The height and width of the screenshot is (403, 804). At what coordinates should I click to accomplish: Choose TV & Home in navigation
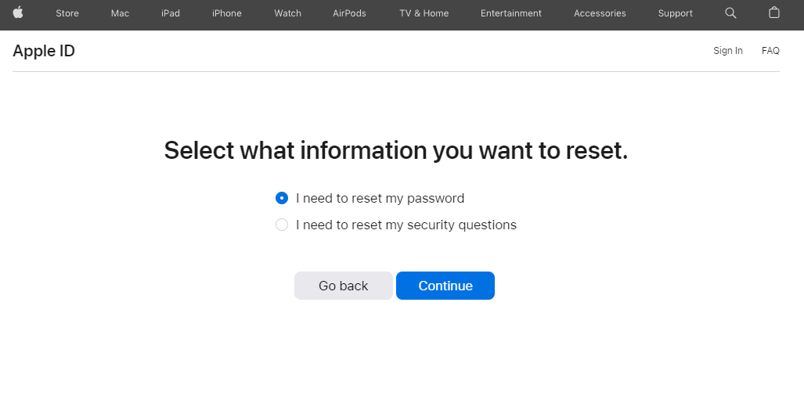424,13
